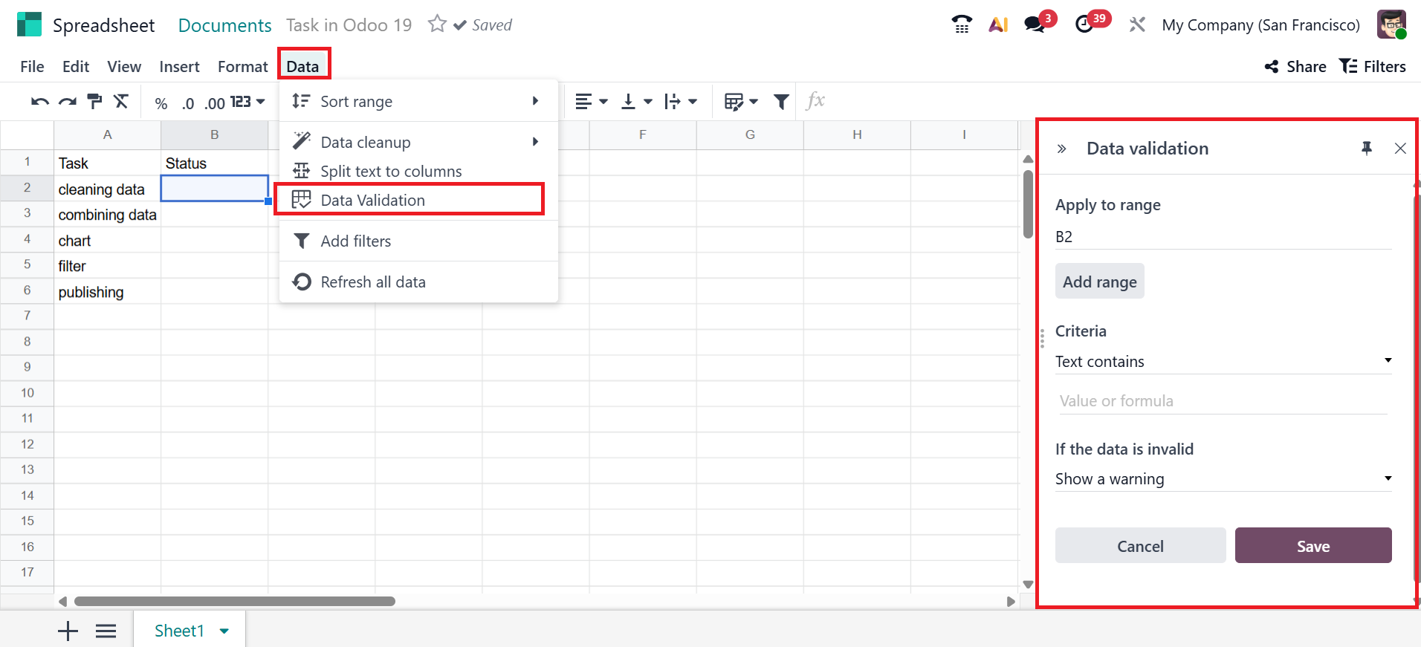The height and width of the screenshot is (647, 1421).
Task: Open the VoIP phone icon
Action: [962, 25]
